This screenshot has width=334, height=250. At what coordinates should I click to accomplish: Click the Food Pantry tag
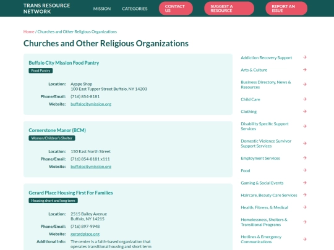(x=41, y=70)
